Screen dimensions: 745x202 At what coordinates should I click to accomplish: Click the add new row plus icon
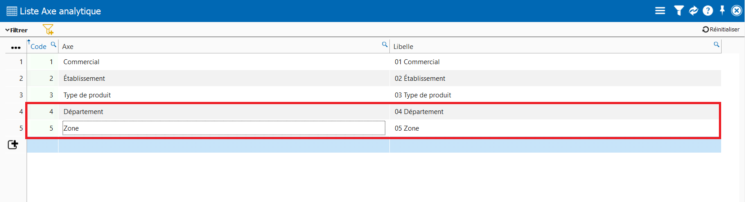pyautogui.click(x=13, y=145)
